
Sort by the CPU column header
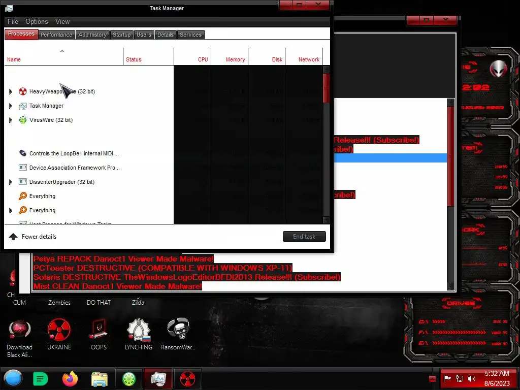tap(192, 56)
